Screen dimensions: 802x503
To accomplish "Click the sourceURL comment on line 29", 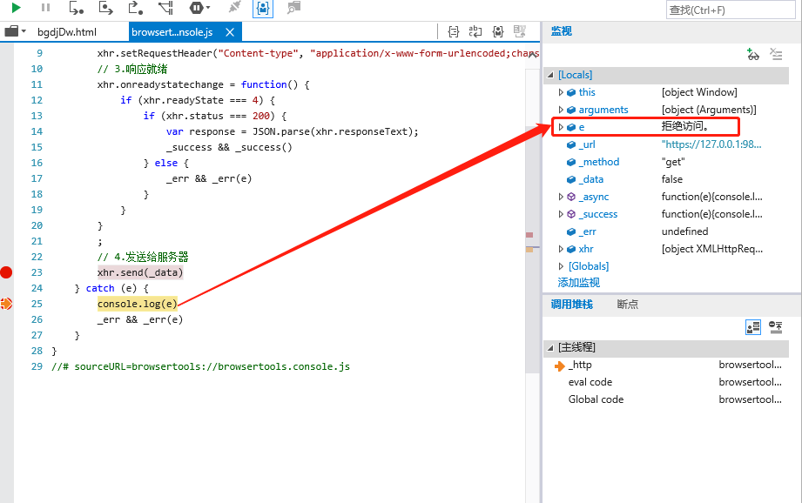I will tap(200, 366).
